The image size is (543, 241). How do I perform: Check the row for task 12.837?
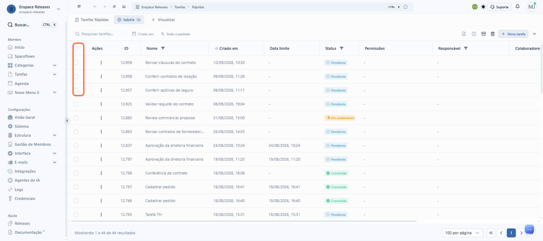point(76,145)
